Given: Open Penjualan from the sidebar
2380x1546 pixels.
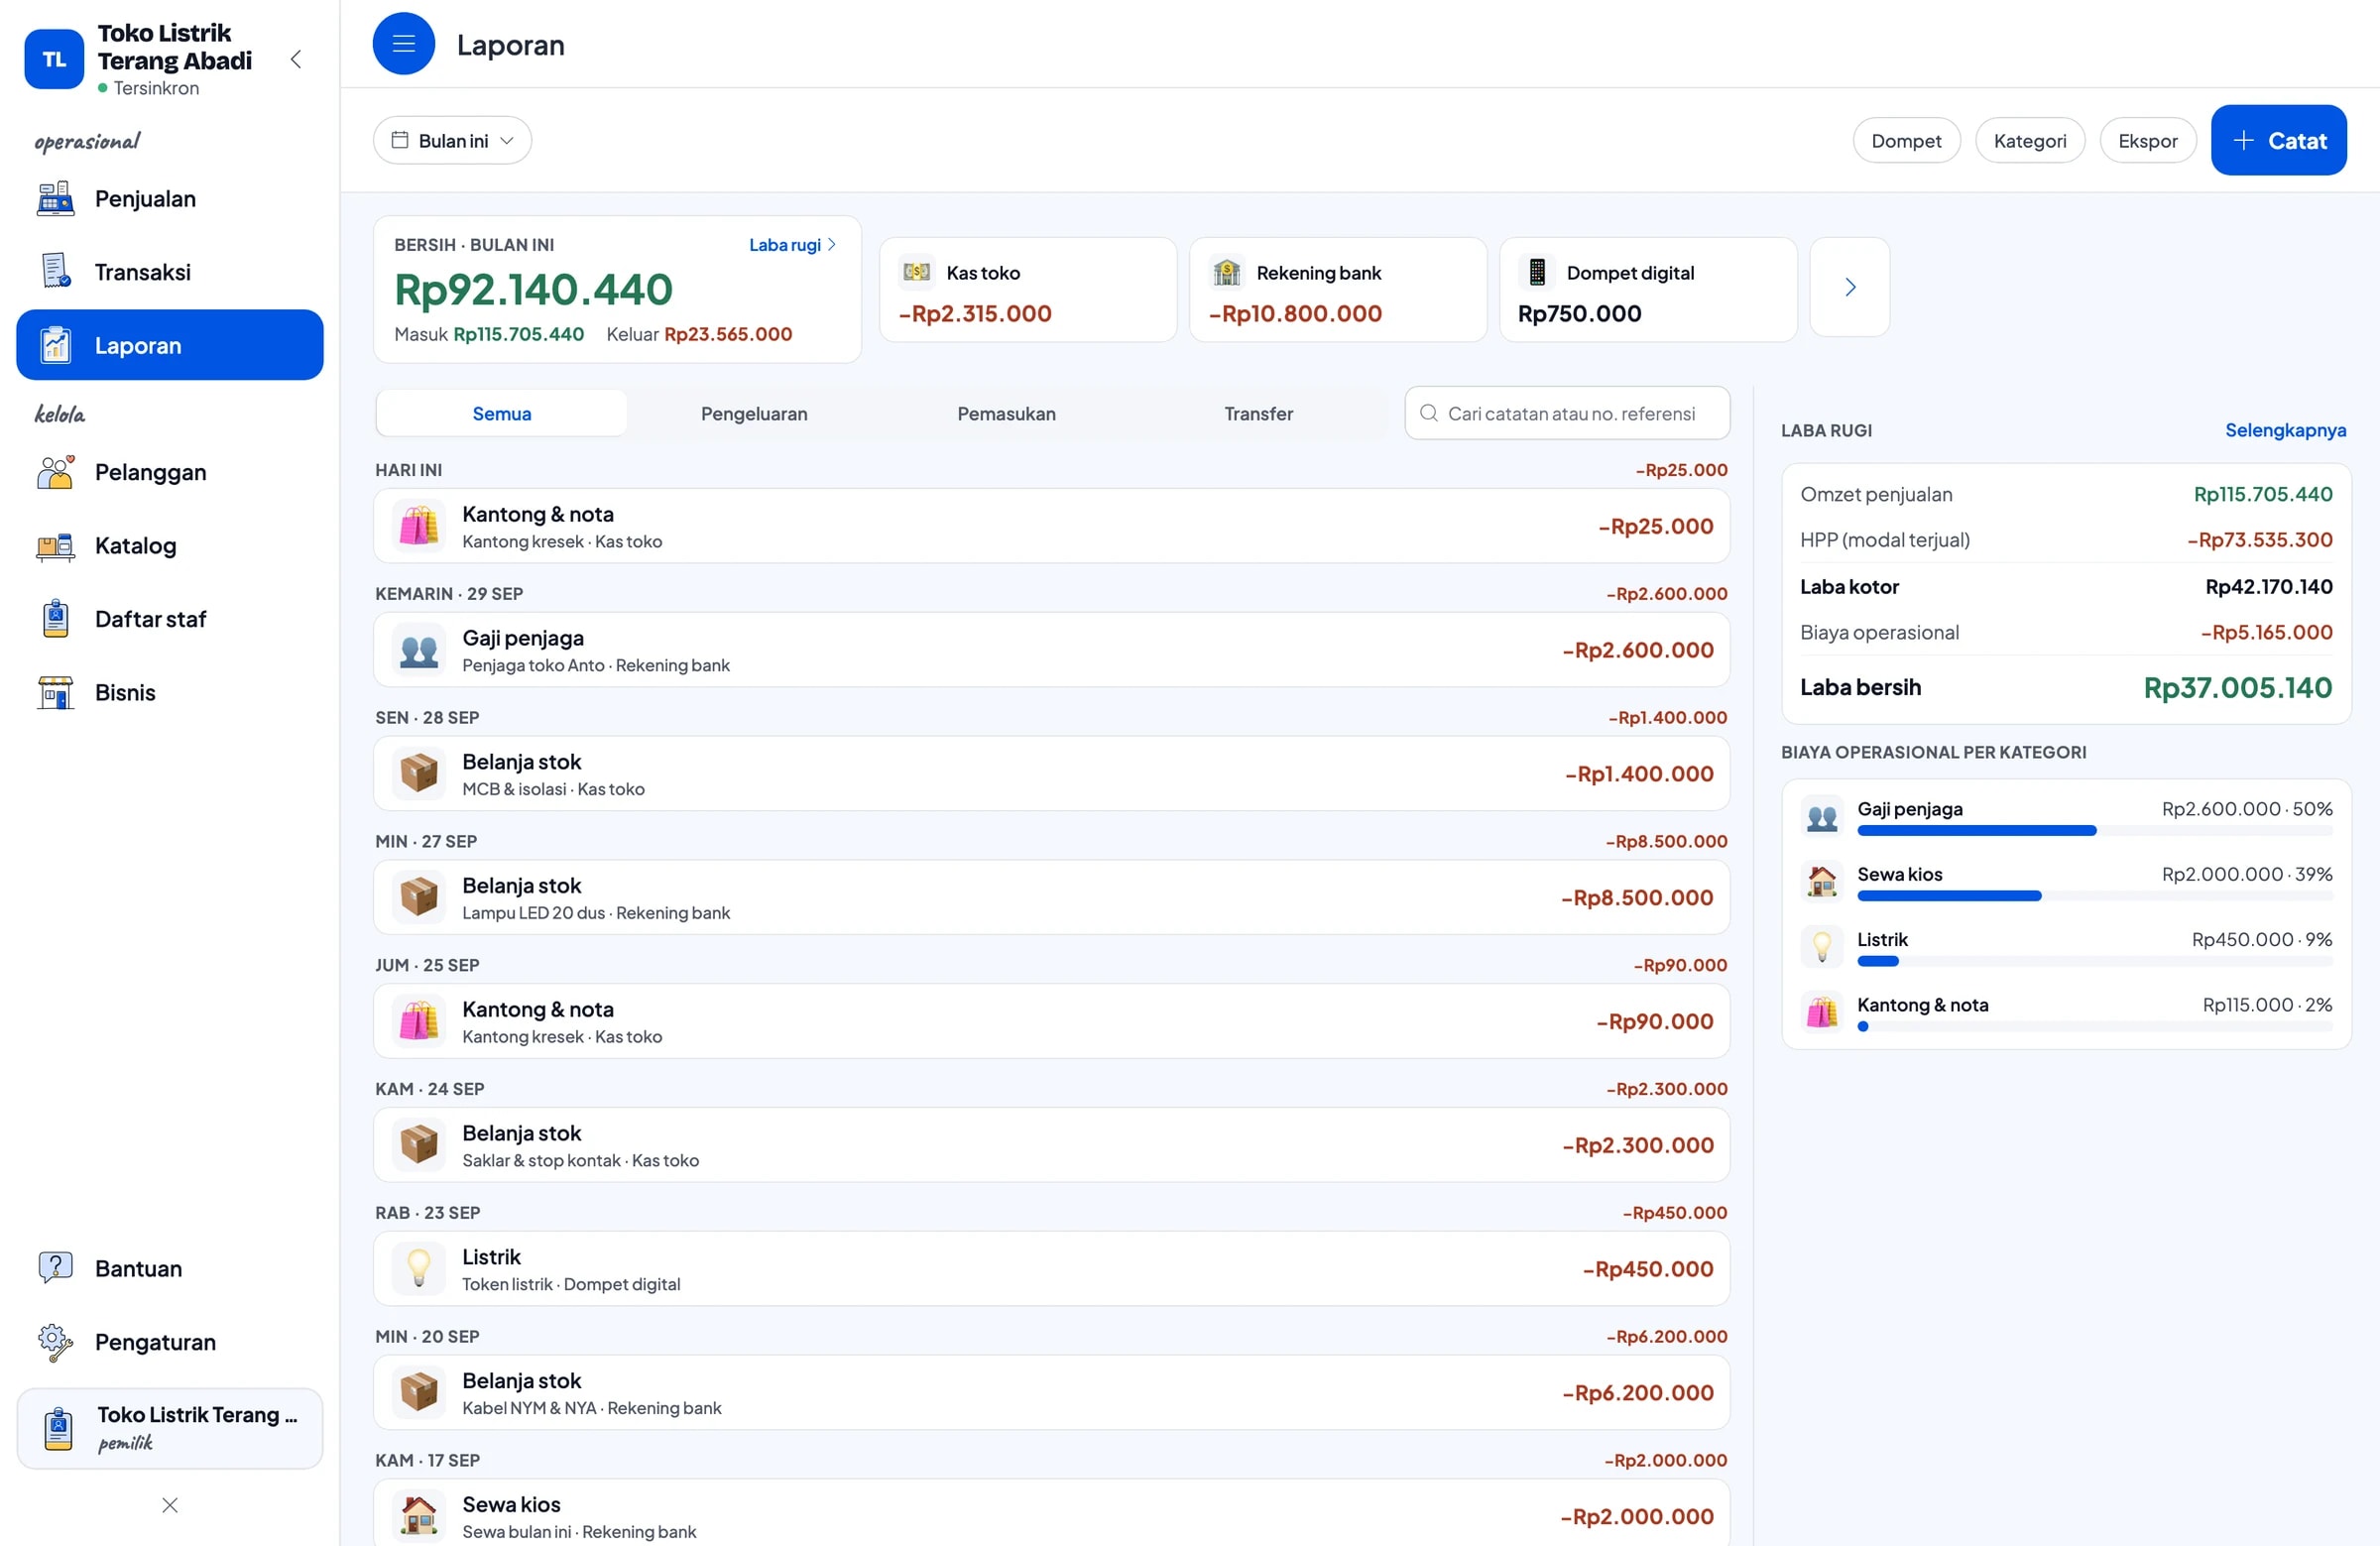Looking at the screenshot, I should tap(169, 199).
